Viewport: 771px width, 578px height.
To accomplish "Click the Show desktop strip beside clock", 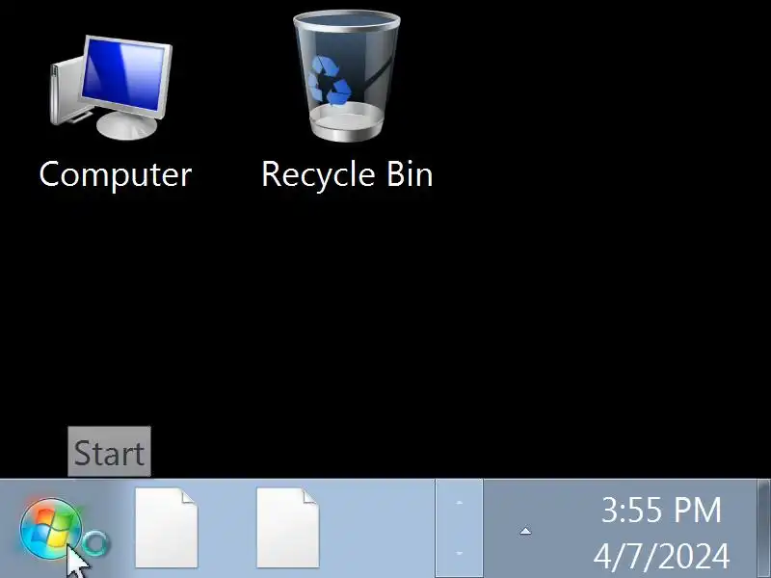I will (x=764, y=529).
